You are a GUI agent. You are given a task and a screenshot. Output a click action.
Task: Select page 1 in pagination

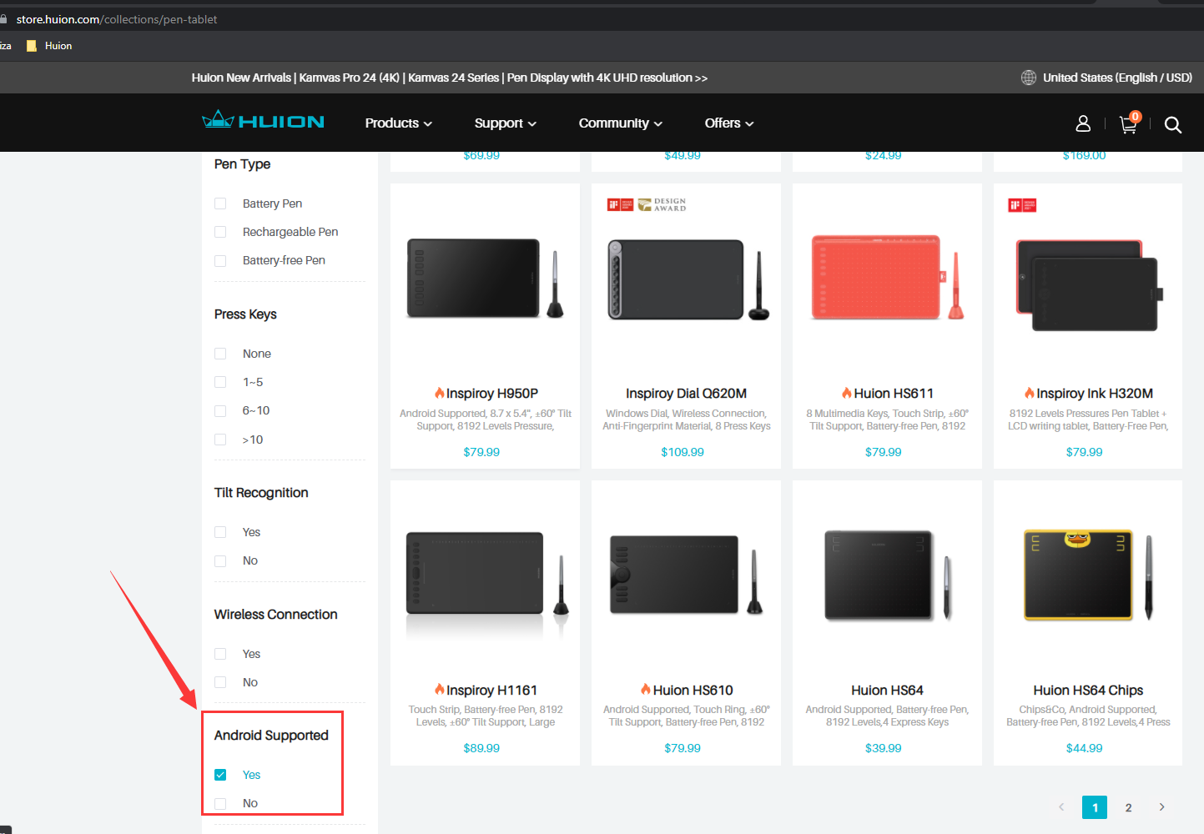pos(1095,807)
